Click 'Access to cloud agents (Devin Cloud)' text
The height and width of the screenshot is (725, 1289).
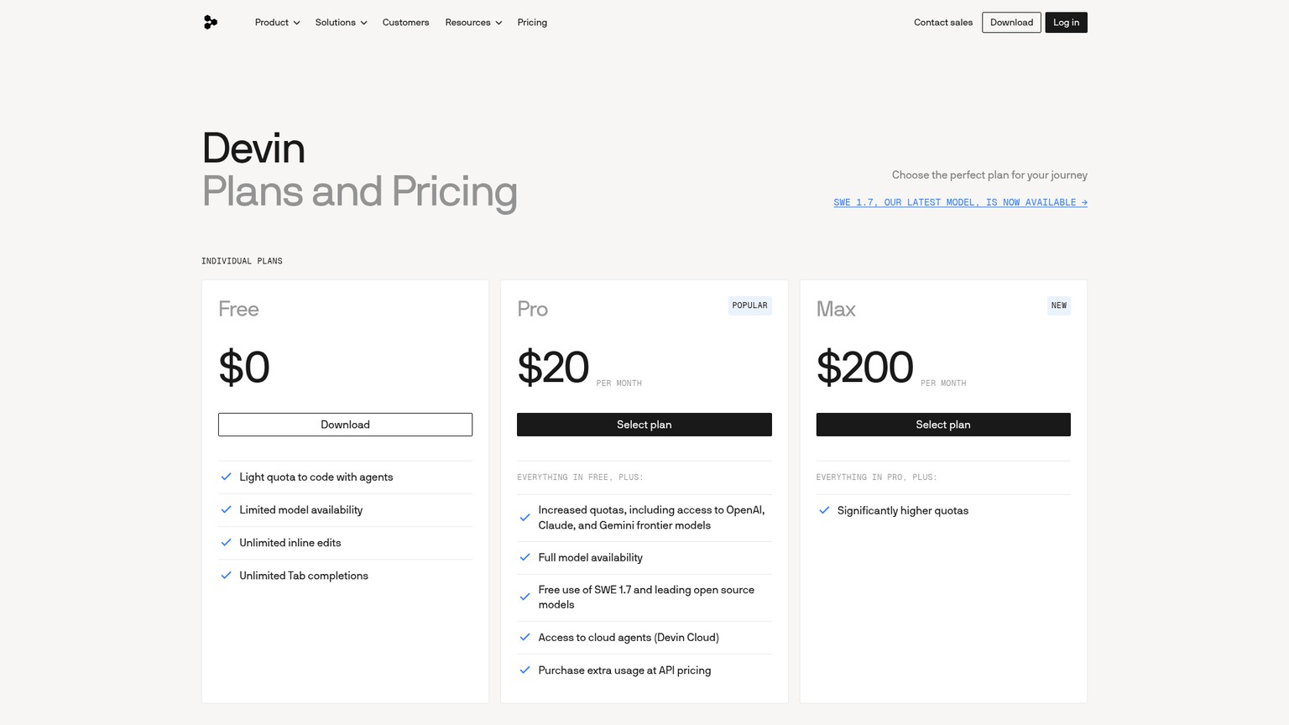(x=629, y=637)
